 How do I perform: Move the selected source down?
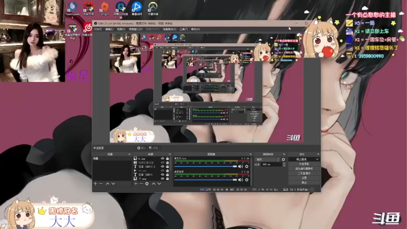[x=159, y=184]
